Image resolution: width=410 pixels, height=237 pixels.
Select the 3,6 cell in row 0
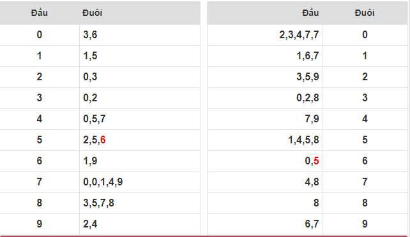click(x=140, y=35)
